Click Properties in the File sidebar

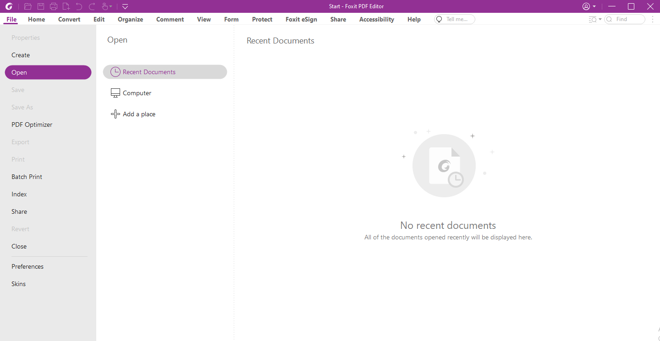[48, 38]
